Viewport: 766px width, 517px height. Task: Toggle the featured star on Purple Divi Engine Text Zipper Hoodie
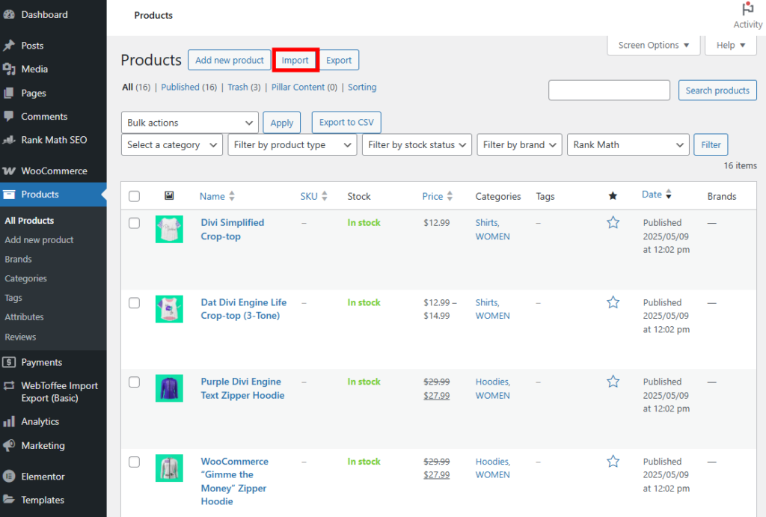(613, 381)
